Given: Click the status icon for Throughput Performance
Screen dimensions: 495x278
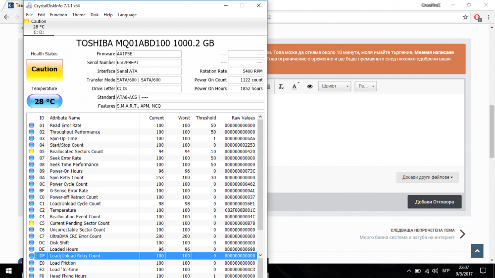Looking at the screenshot, I should tap(32, 132).
